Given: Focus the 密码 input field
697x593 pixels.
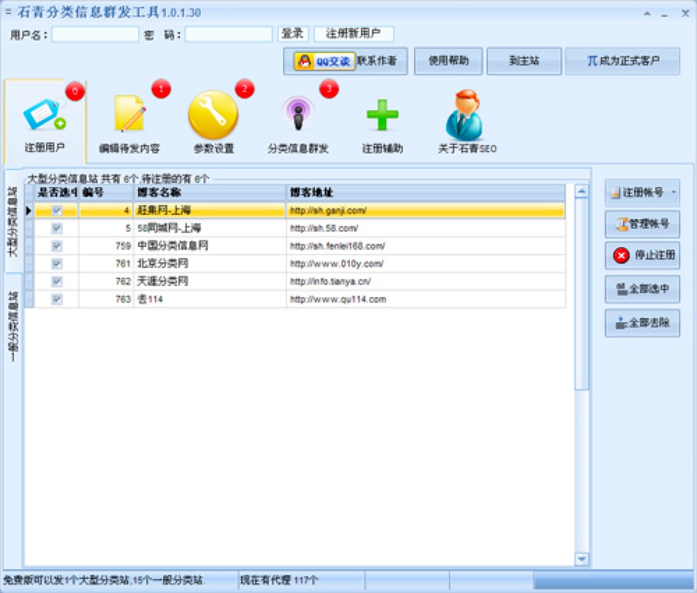Looking at the screenshot, I should click(x=229, y=34).
